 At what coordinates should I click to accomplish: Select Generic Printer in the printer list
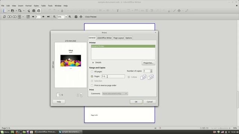click(123, 46)
